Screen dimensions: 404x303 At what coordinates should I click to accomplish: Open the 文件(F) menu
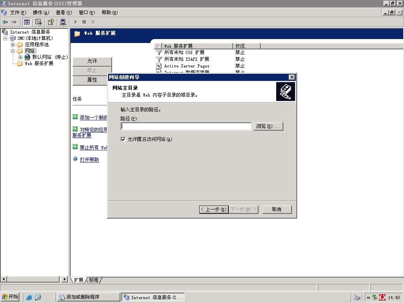pos(18,13)
